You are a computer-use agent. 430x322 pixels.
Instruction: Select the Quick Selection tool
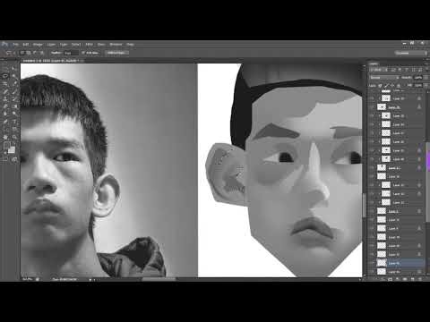point(14,76)
